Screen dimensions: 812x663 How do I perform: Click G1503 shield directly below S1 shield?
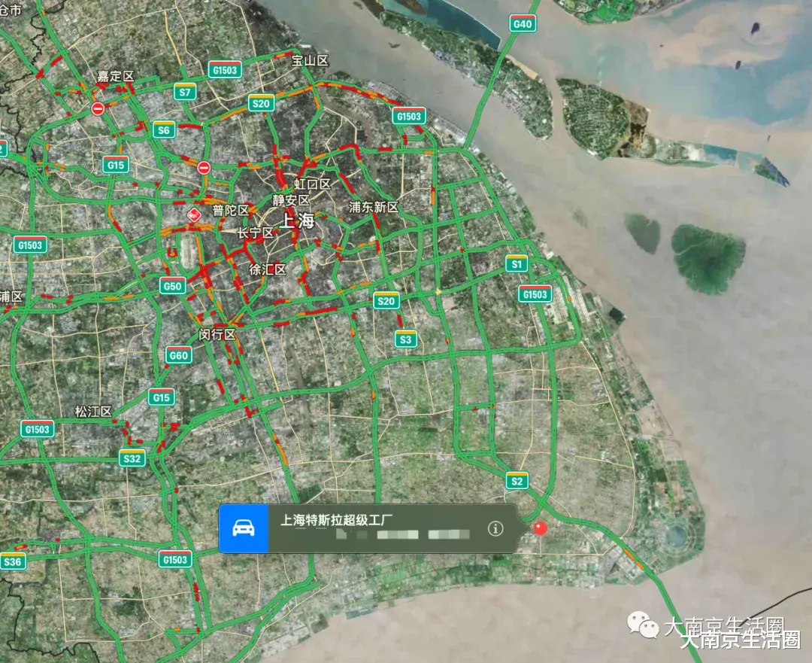pos(535,294)
